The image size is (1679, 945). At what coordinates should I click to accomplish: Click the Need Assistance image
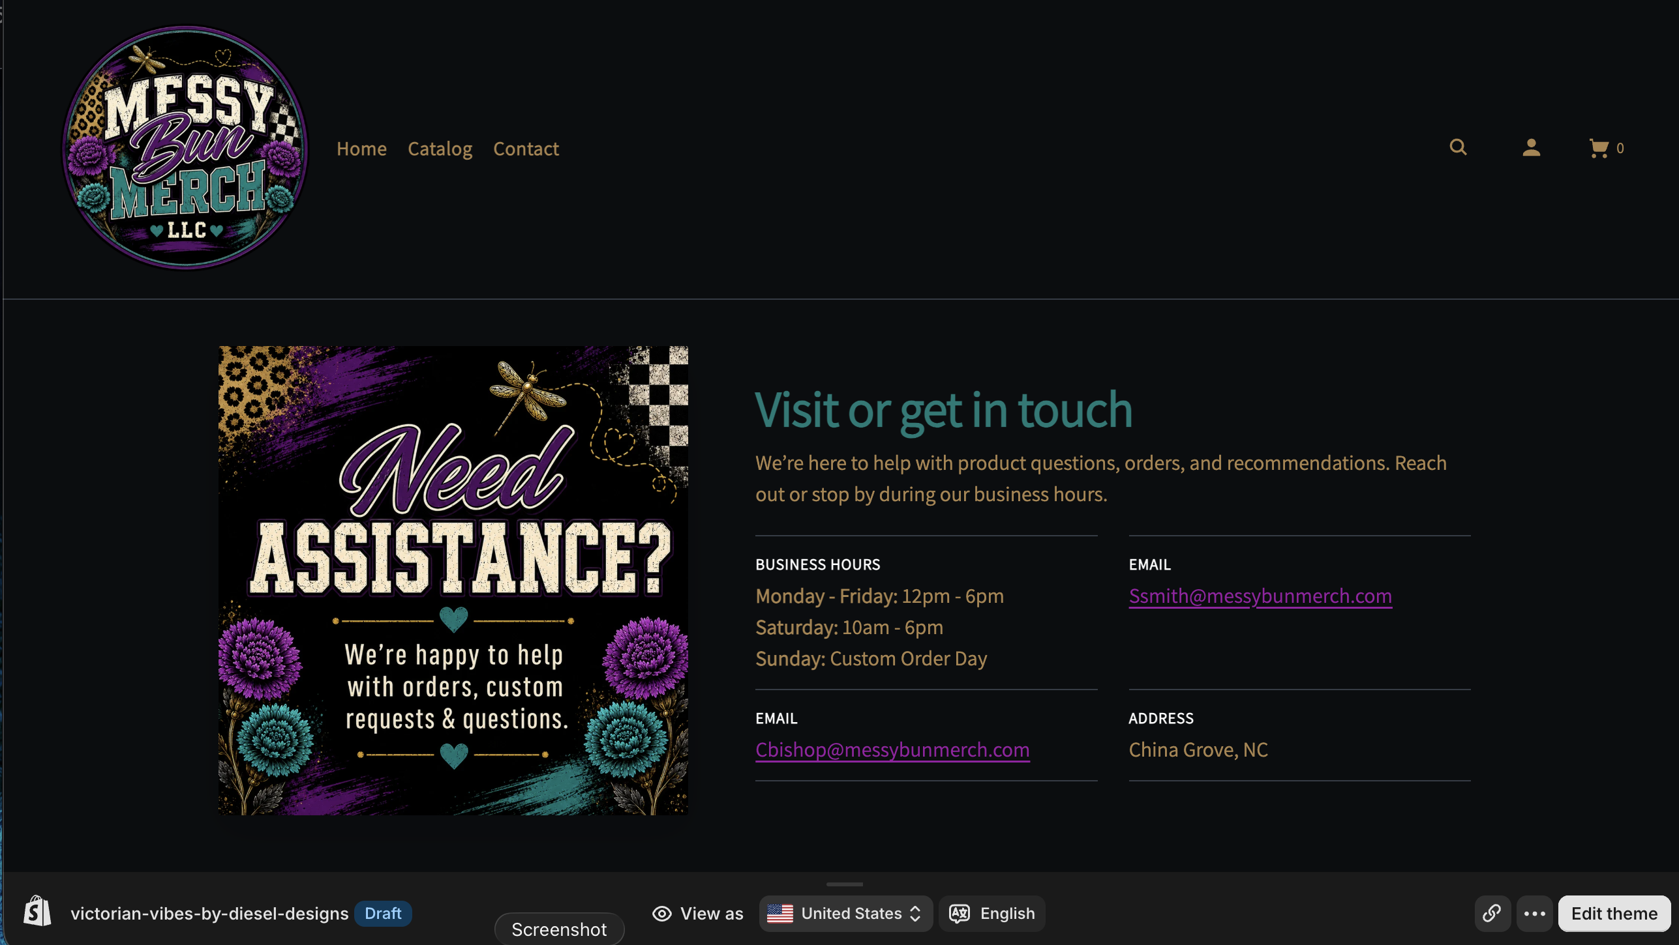coord(453,580)
